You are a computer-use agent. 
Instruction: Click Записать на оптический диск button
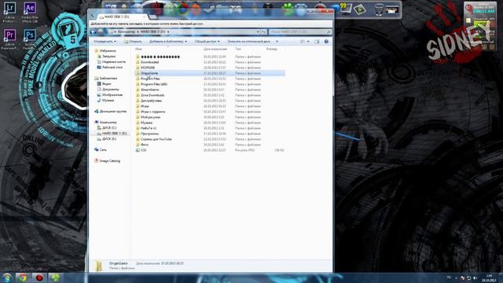coord(248,42)
